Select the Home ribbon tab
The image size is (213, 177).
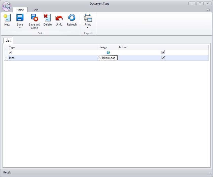pyautogui.click(x=20, y=10)
